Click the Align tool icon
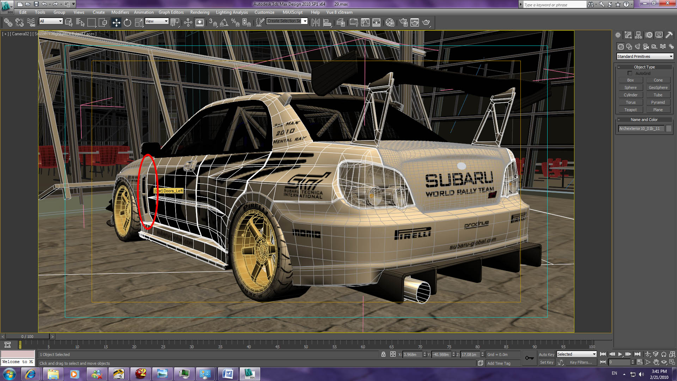The height and width of the screenshot is (381, 677). (x=328, y=23)
